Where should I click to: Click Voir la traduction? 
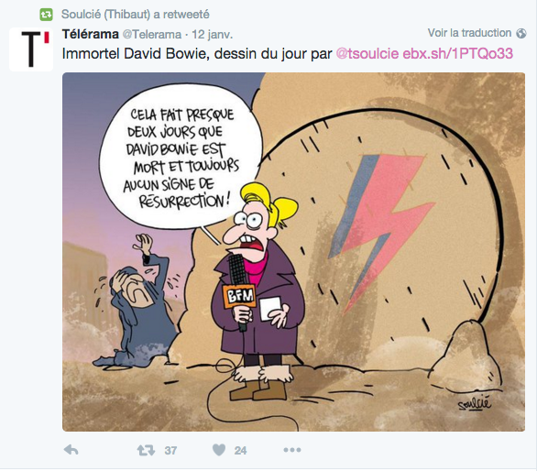469,33
